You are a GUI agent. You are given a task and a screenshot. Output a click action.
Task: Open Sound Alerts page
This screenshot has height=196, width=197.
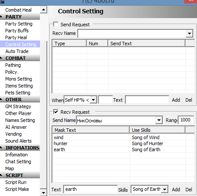[x=18, y=141]
